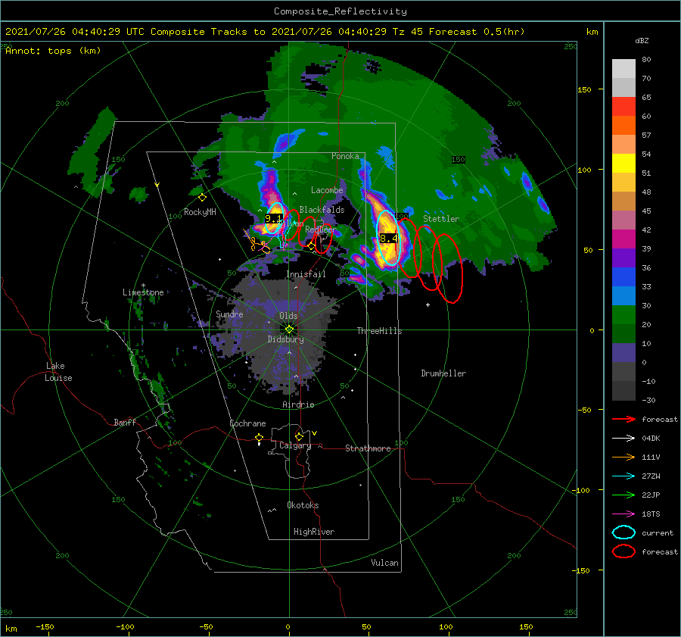The image size is (681, 637).
Task: Click the magenta 18TS arrow legend icon
Action: point(623,514)
